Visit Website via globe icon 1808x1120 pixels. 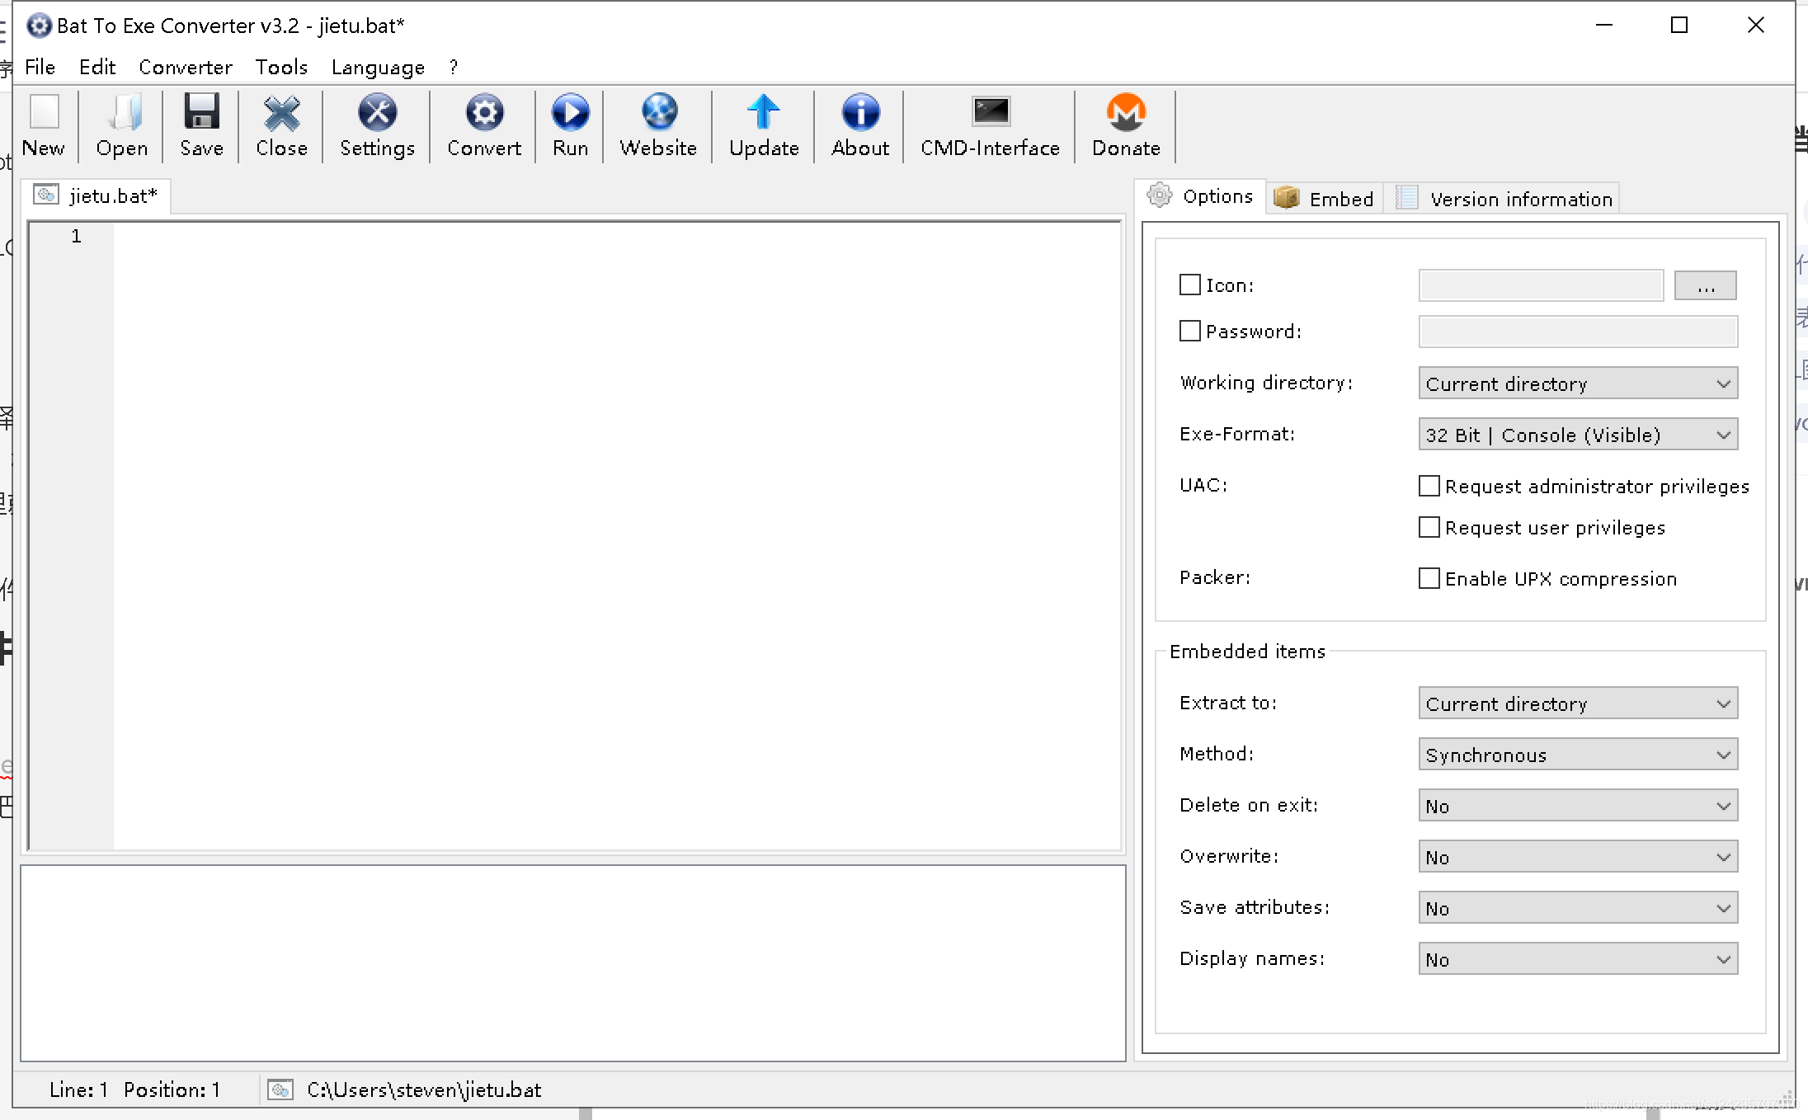(658, 125)
